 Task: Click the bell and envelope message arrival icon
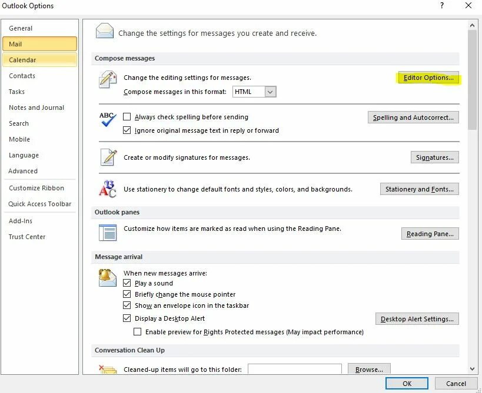point(107,278)
